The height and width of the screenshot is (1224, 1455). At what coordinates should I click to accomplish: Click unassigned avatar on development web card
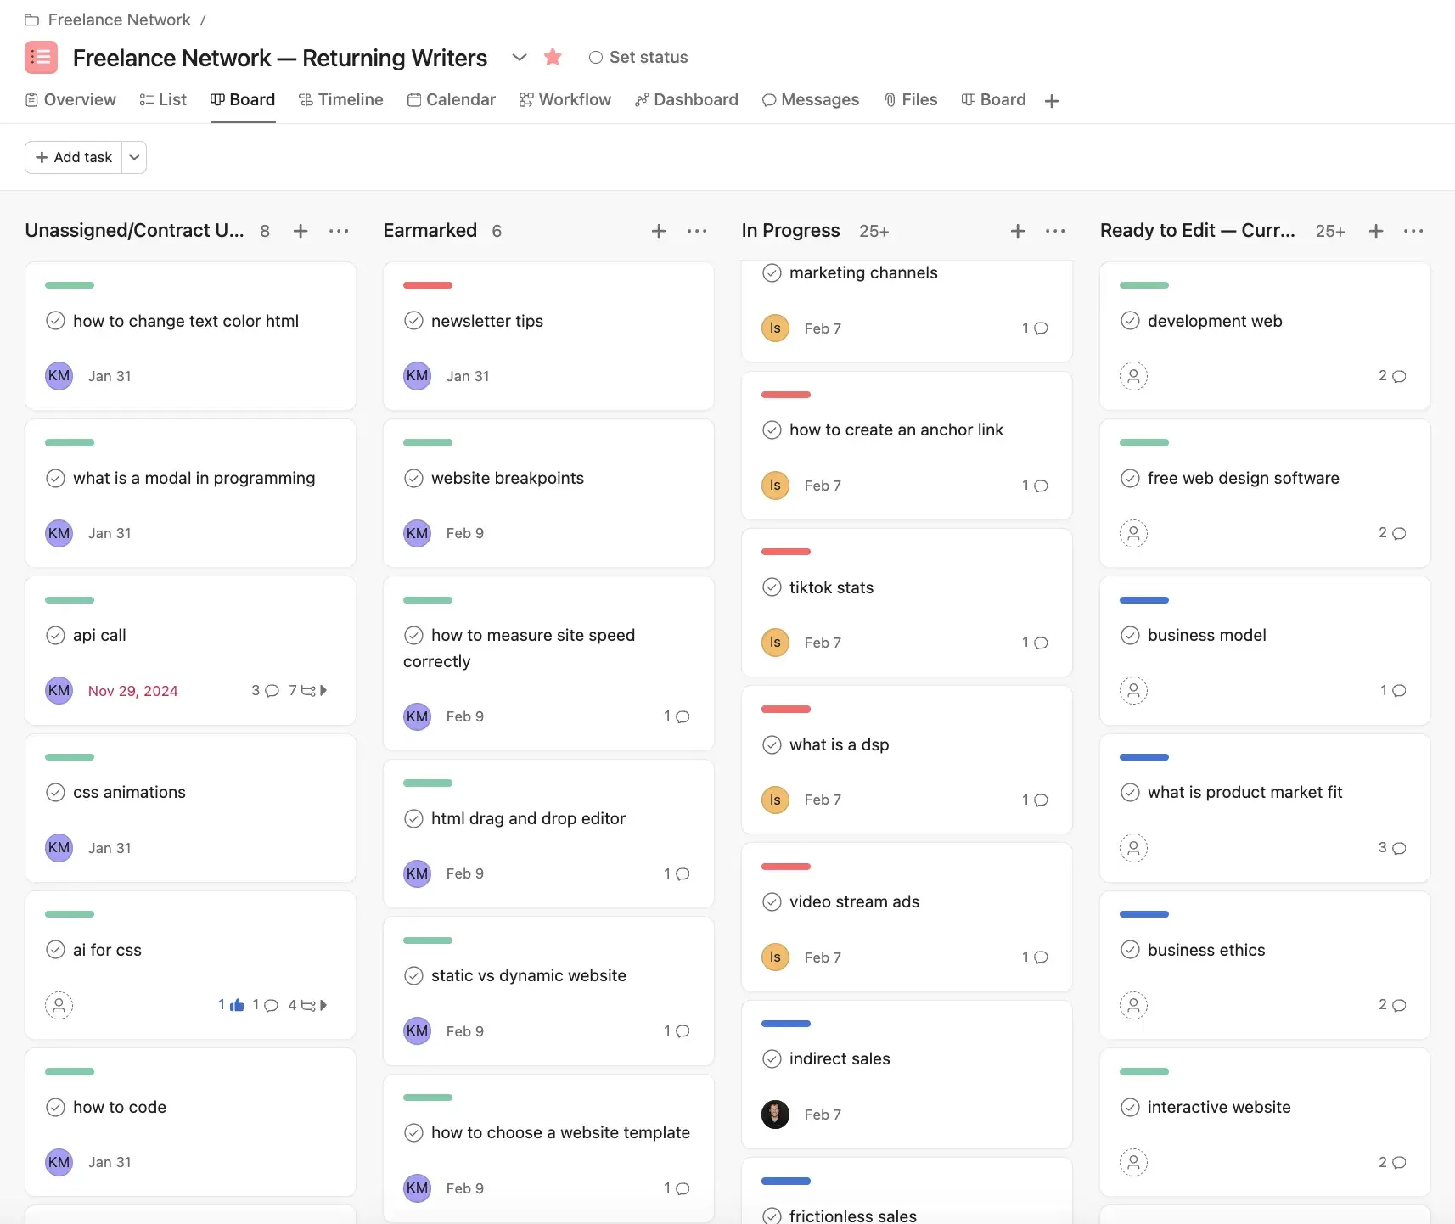(1133, 376)
